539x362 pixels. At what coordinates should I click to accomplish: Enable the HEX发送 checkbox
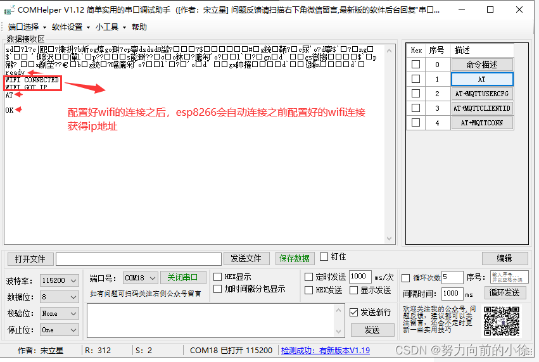pos(308,290)
